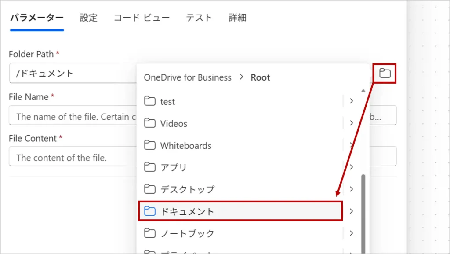This screenshot has width=450, height=254.
Task: Switch to the テスト tab
Action: [x=199, y=18]
